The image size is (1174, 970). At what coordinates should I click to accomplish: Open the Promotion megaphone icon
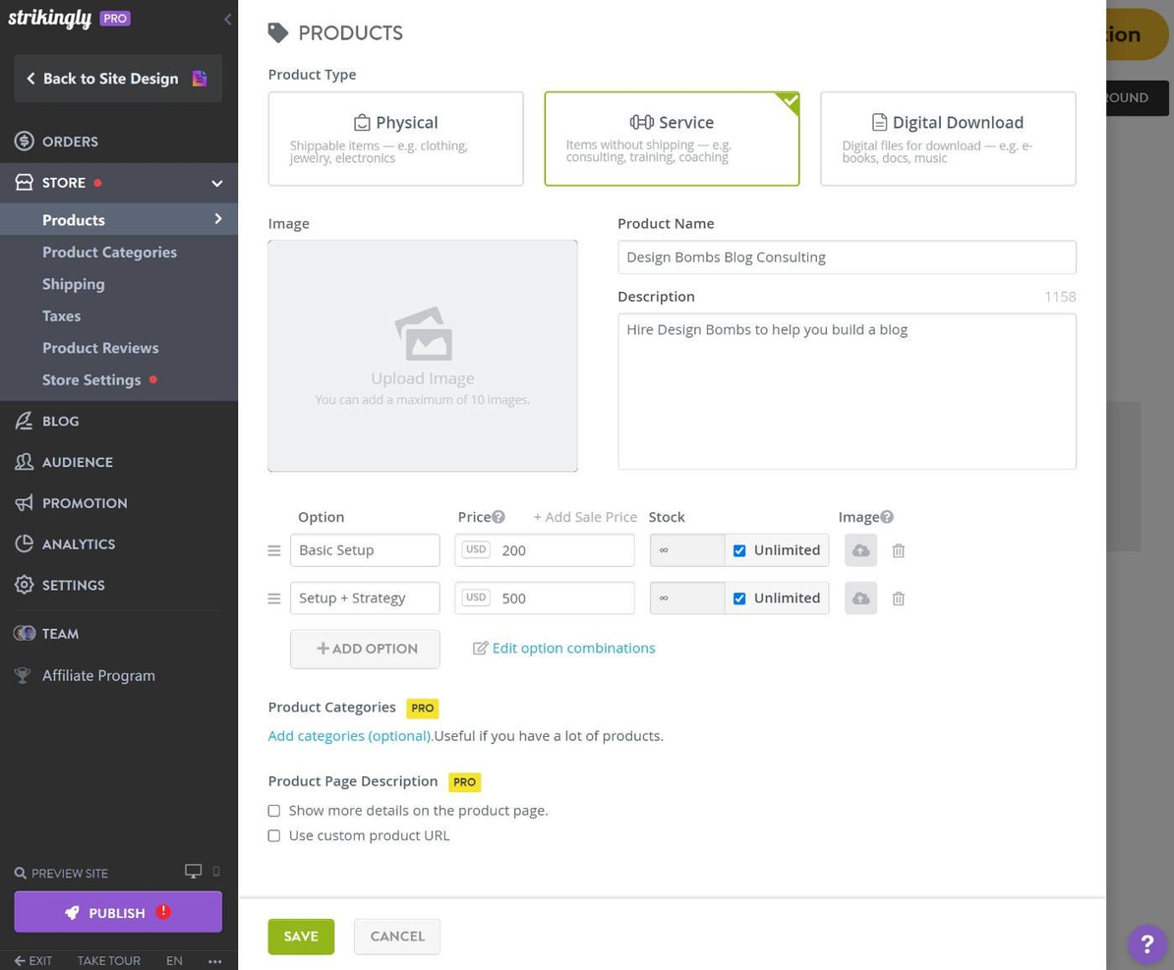24,502
